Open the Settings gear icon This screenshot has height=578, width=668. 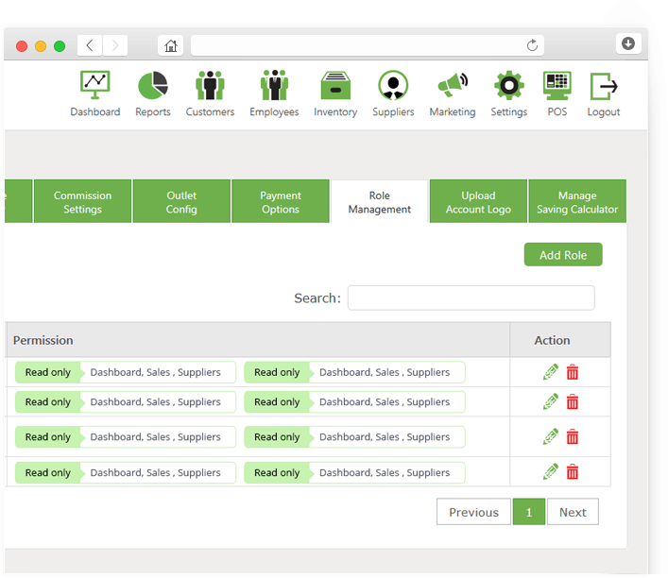coord(509,85)
